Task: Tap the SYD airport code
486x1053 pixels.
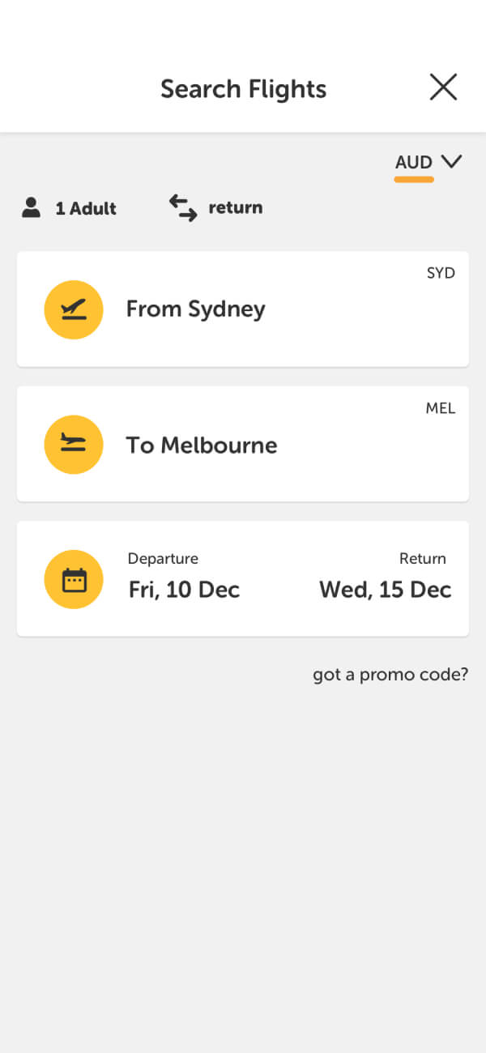Action: pyautogui.click(x=441, y=273)
